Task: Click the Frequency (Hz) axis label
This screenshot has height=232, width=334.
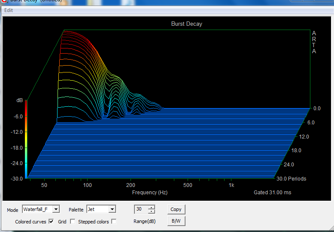Action: click(x=149, y=193)
